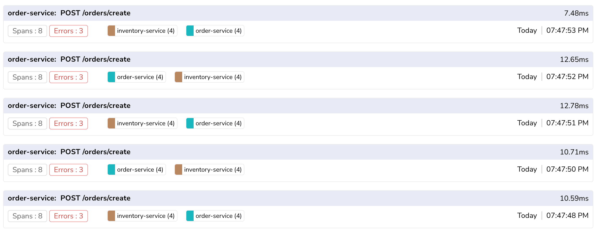Click the inventory-service (4) tag in the second trace
Viewport: 597px width, 234px height.
209,77
